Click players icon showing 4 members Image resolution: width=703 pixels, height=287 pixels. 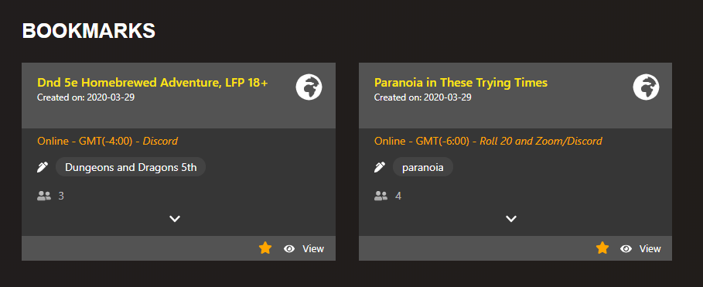[x=381, y=196]
